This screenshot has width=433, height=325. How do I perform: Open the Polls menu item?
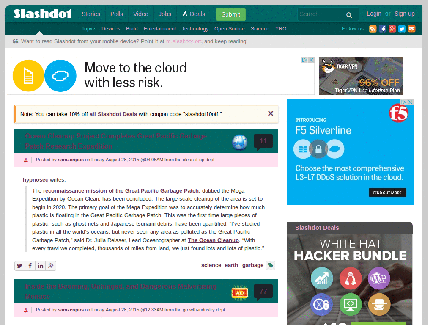[117, 14]
